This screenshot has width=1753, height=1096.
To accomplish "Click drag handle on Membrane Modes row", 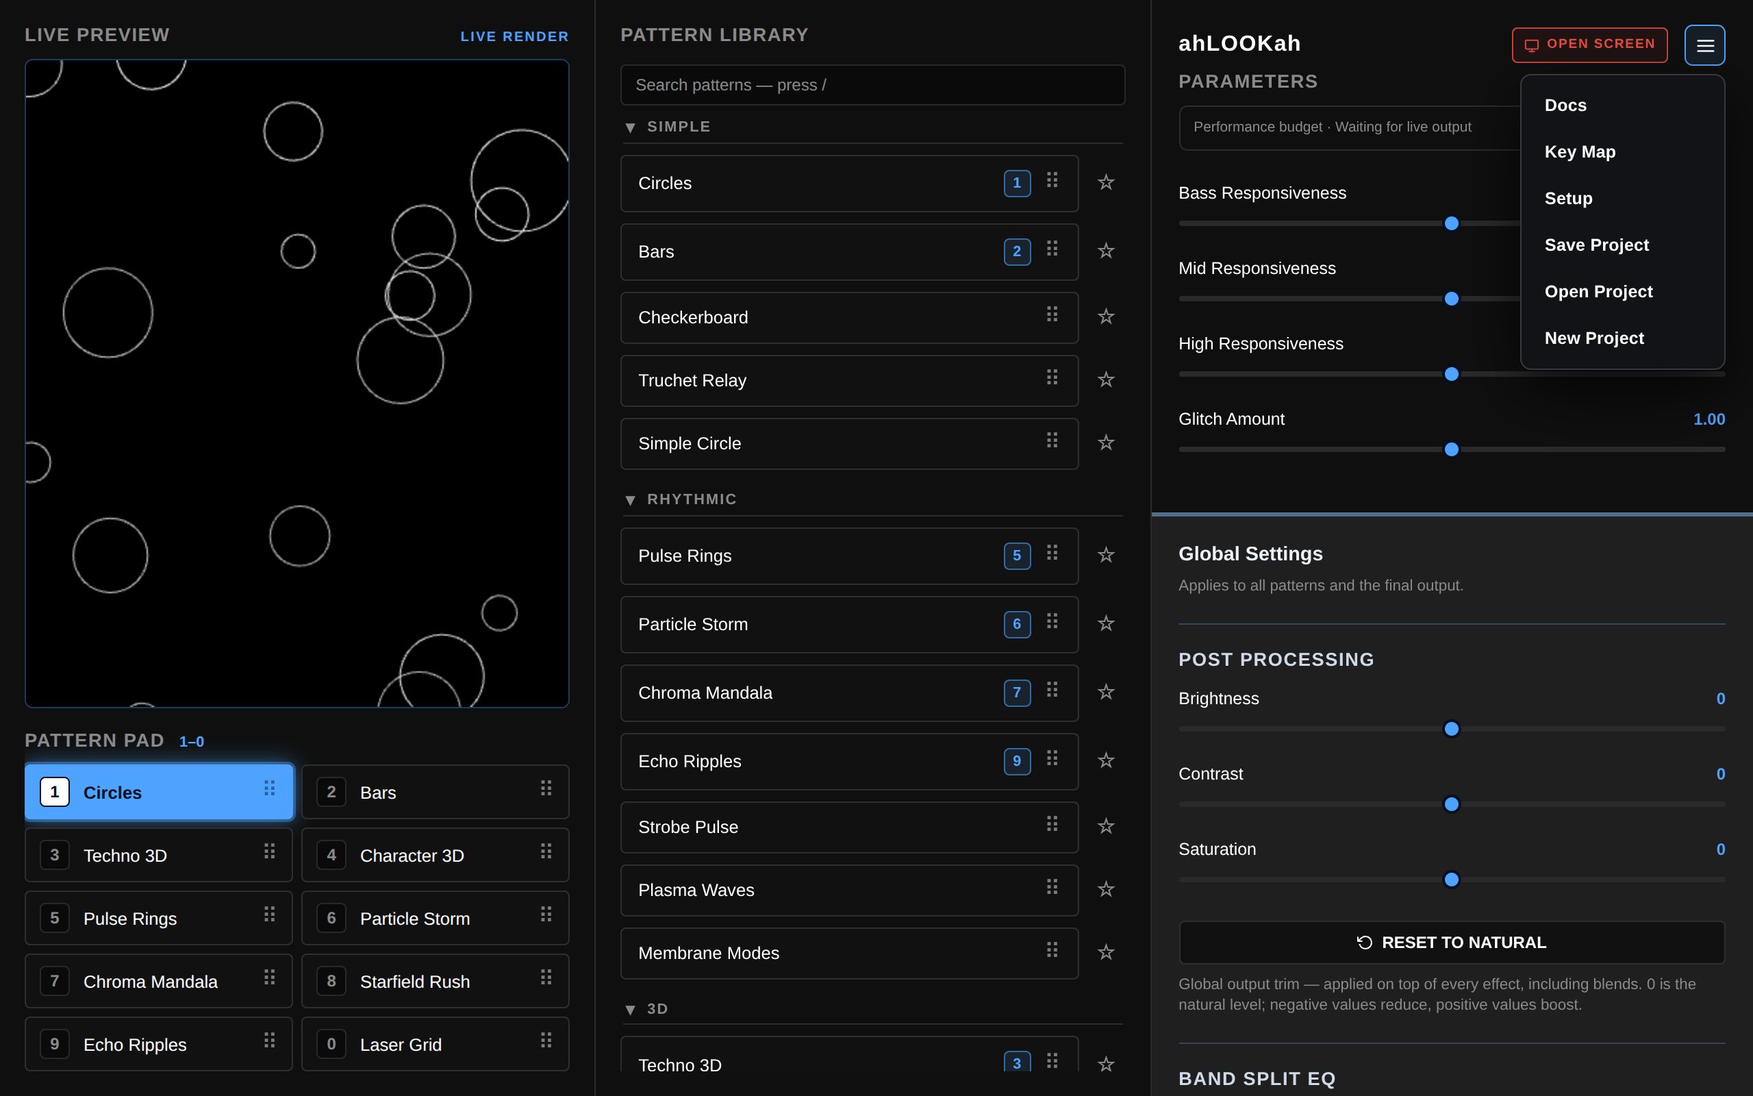I will (x=1052, y=949).
